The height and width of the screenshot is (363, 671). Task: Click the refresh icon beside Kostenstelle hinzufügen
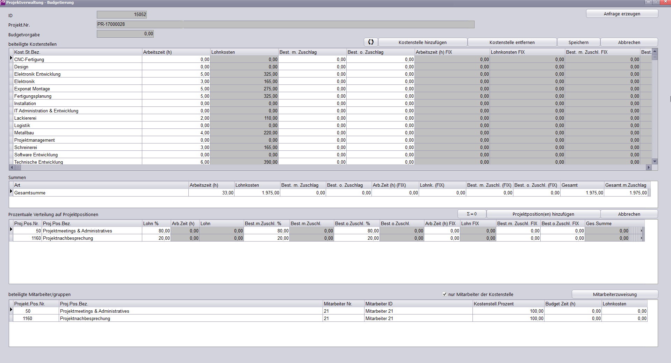coord(371,42)
